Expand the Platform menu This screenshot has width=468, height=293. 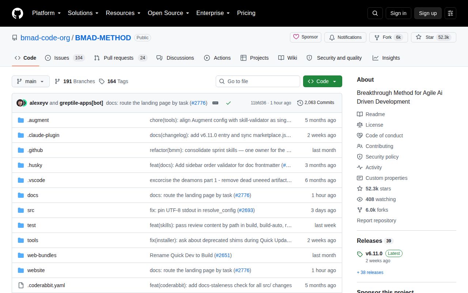(46, 13)
